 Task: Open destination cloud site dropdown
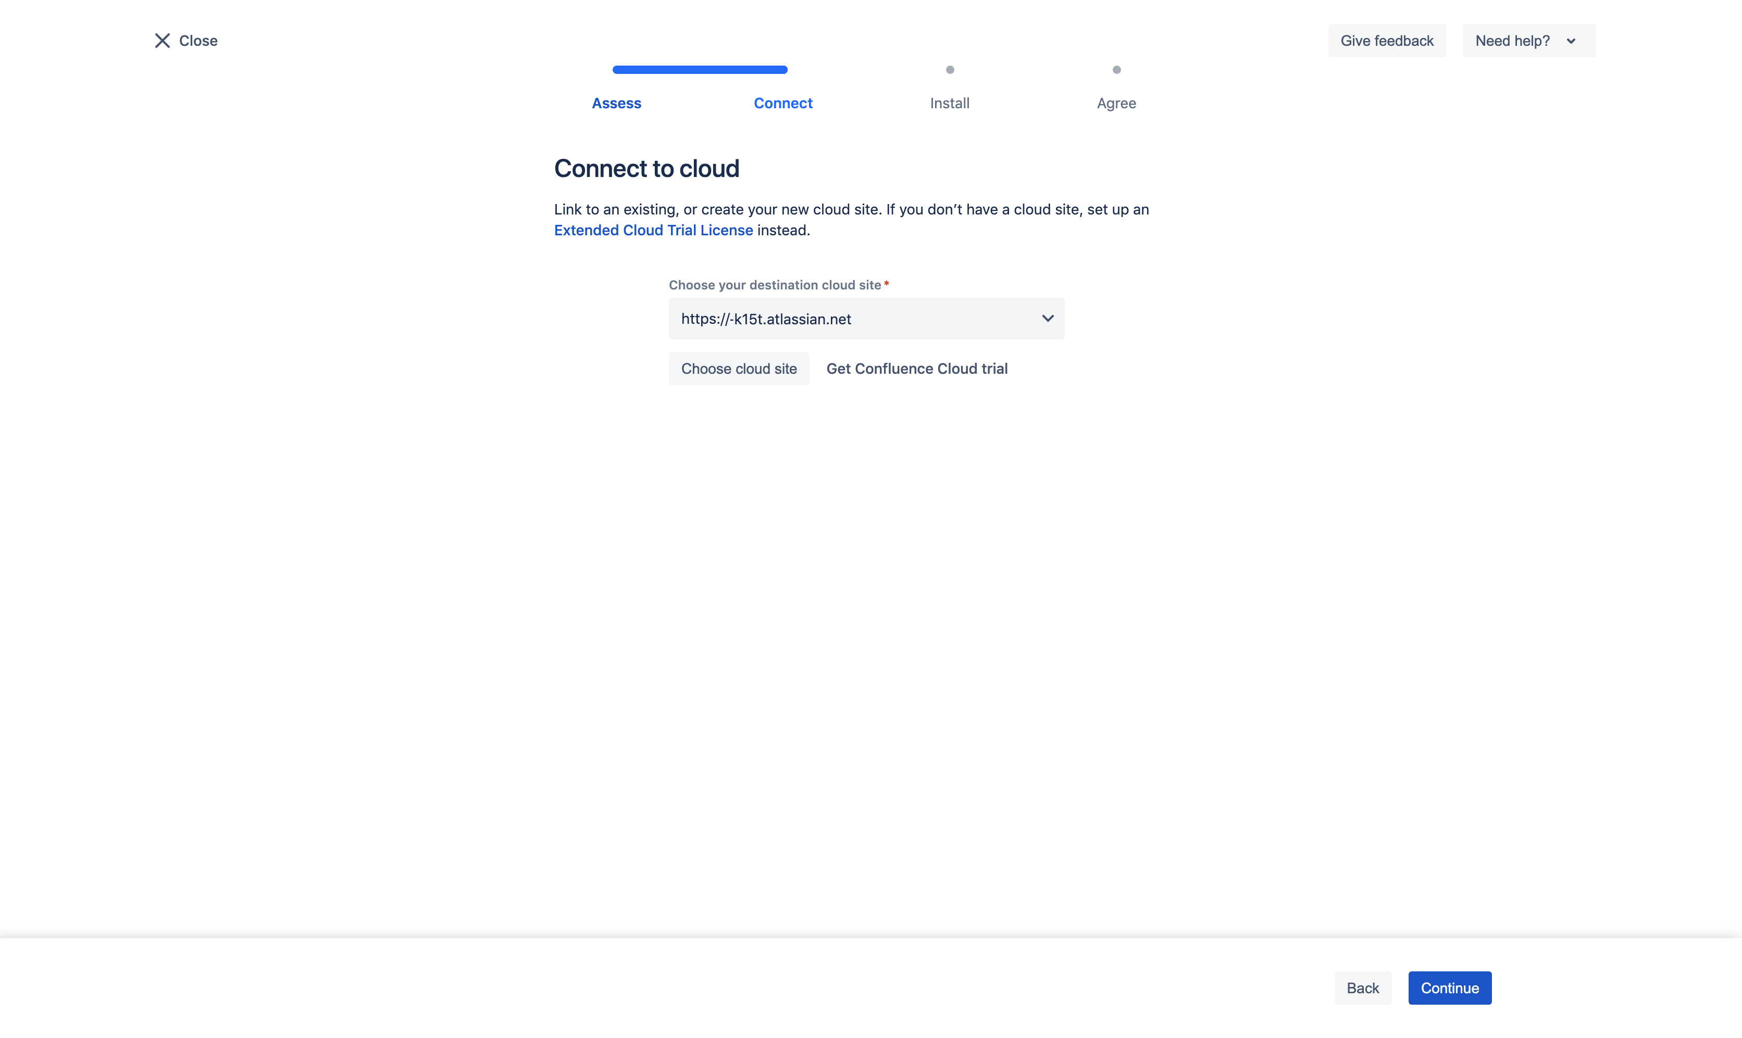click(x=866, y=319)
